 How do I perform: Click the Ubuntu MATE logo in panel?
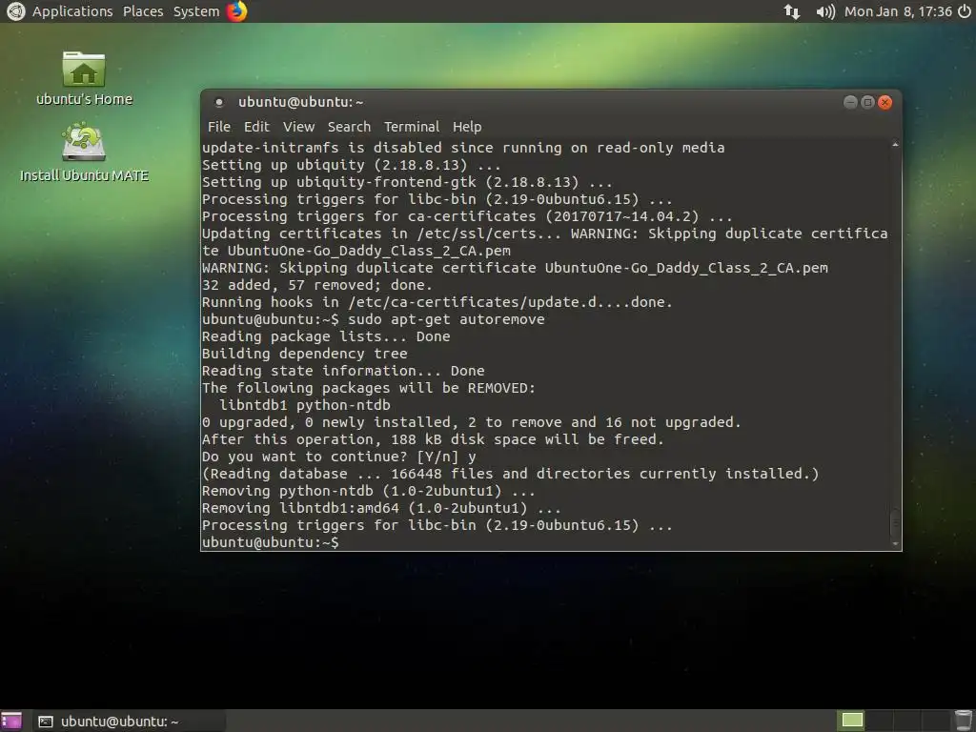tap(15, 11)
